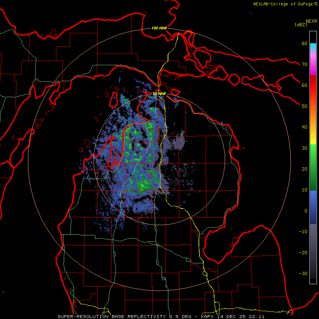Click the -20 value on dBZ scale

pos(303,253)
